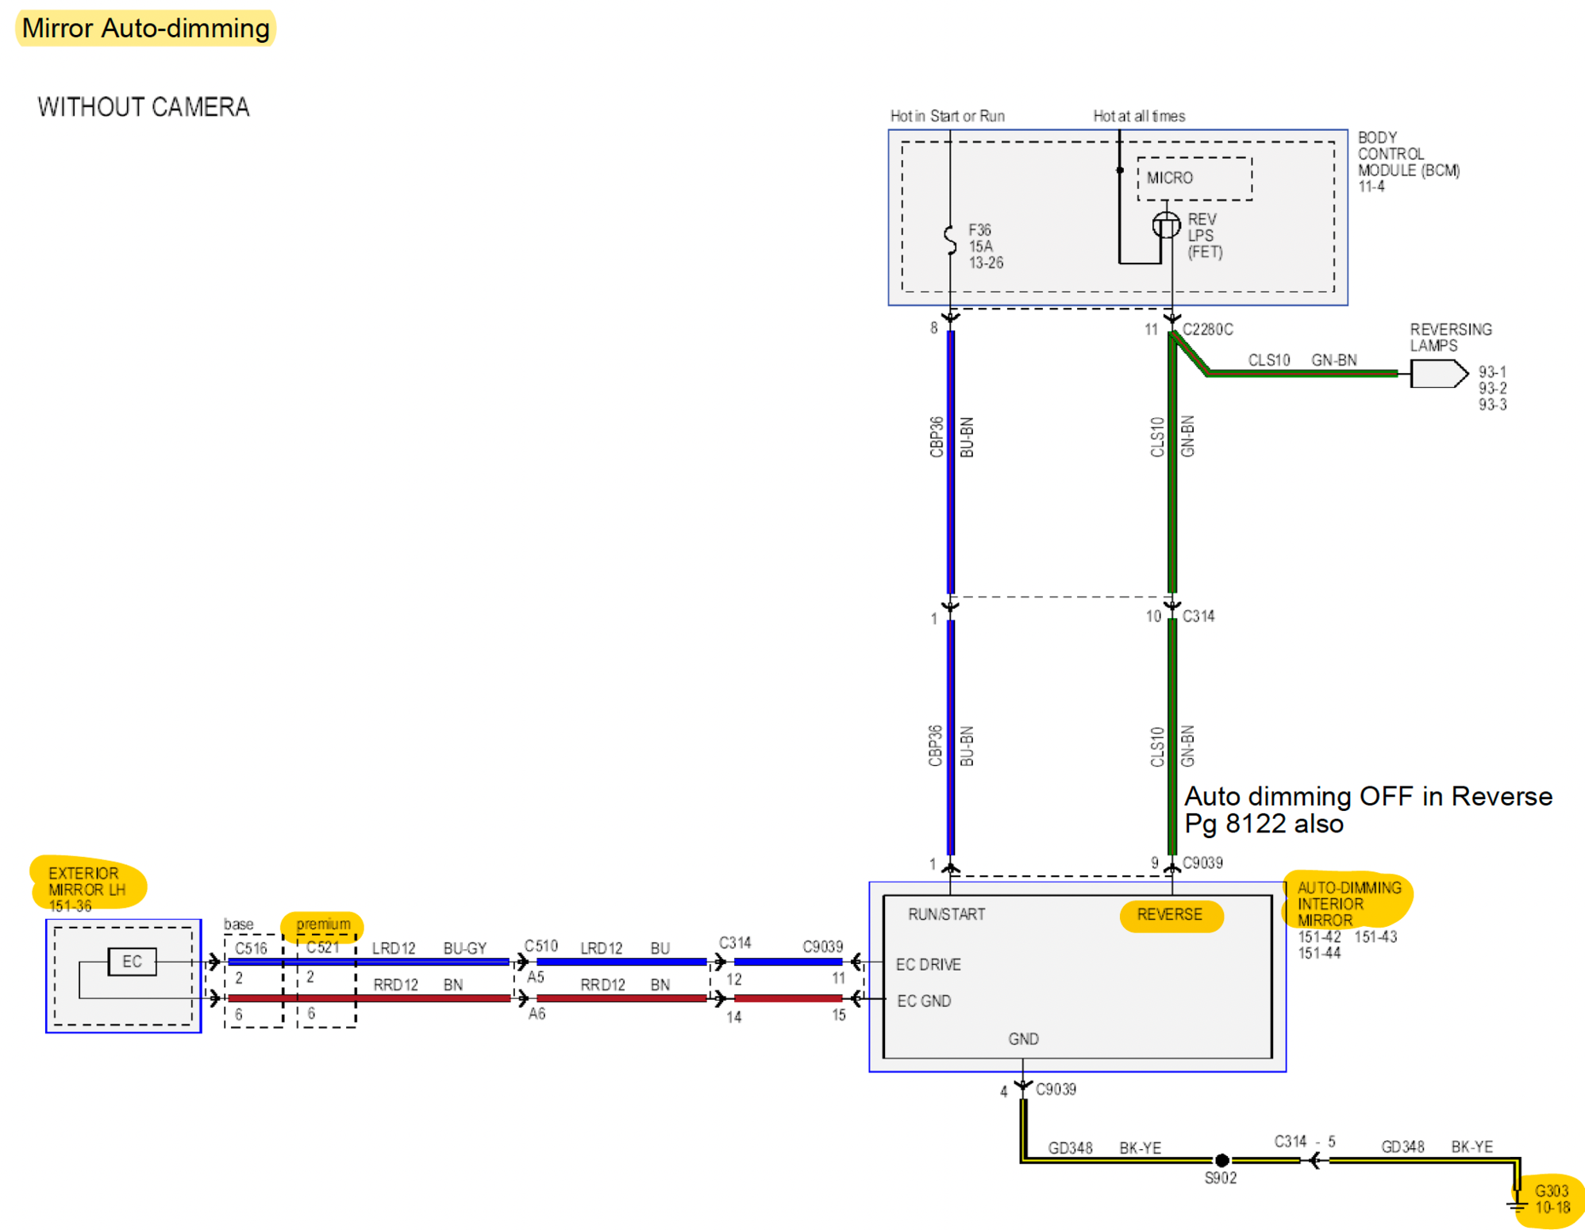1585x1230 pixels.
Task: Click the REV LPS FET circle symbol
Action: tap(1165, 226)
